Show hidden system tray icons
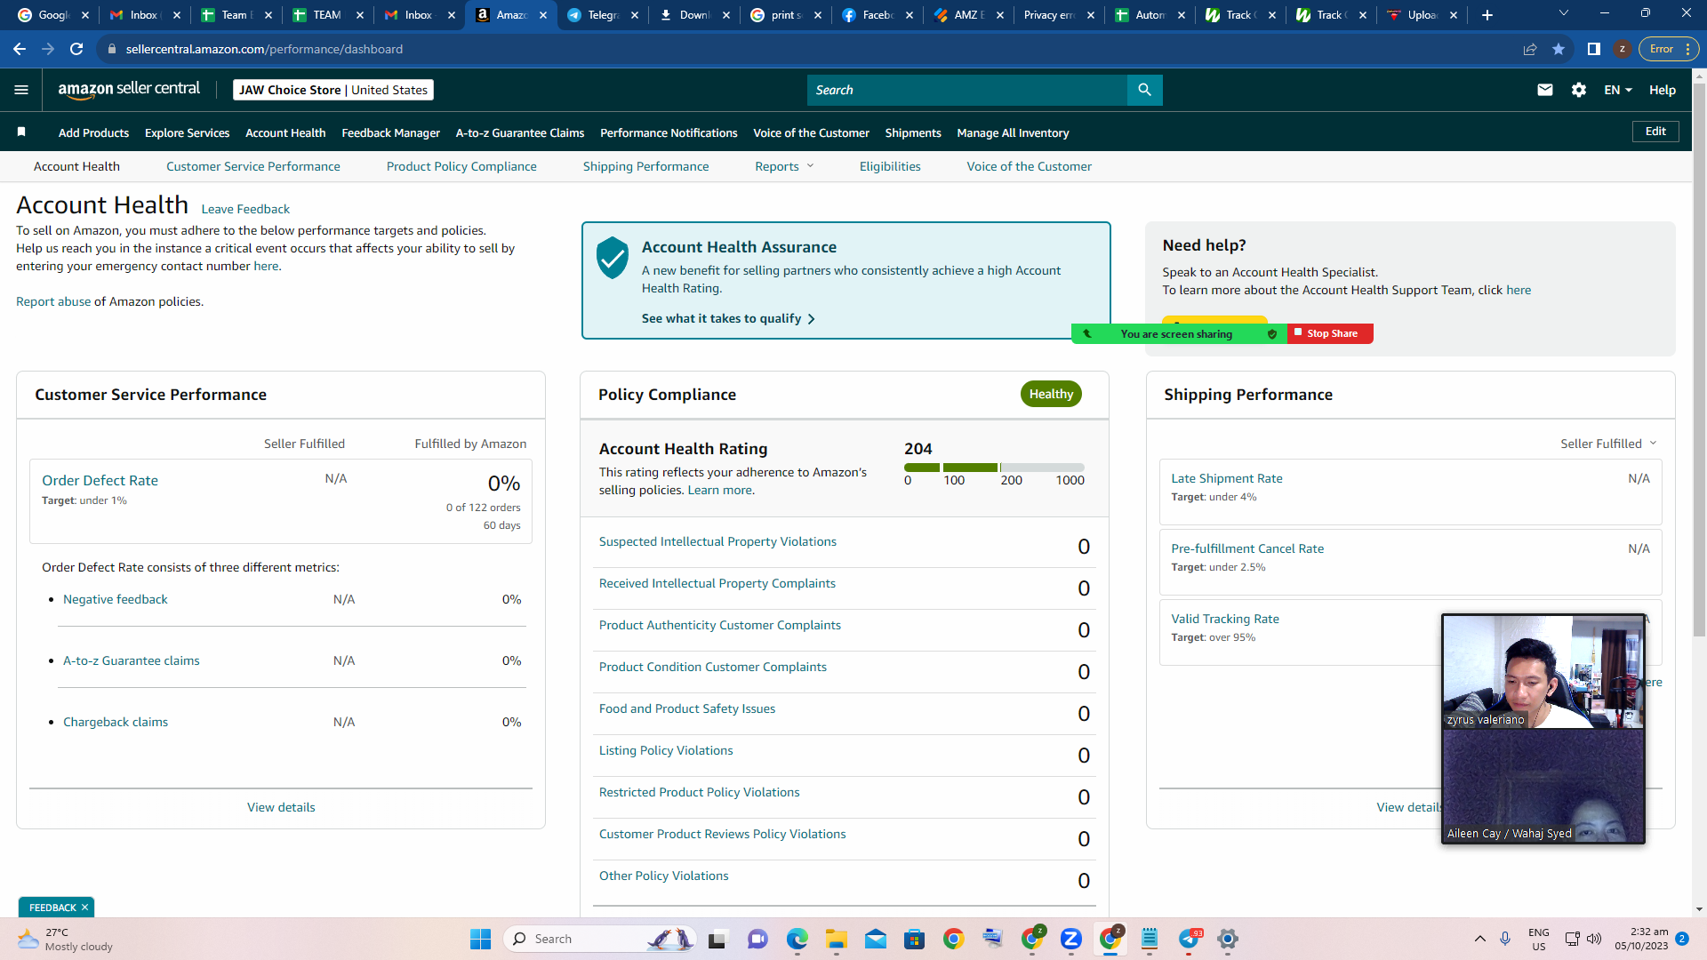The image size is (1707, 960). point(1480,939)
